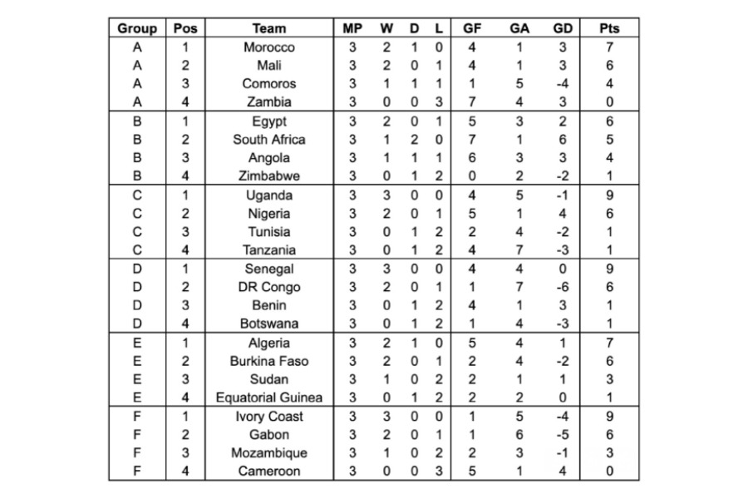Image resolution: width=748 pixels, height=499 pixels.
Task: Select the Mozambique team cell
Action: click(x=269, y=452)
